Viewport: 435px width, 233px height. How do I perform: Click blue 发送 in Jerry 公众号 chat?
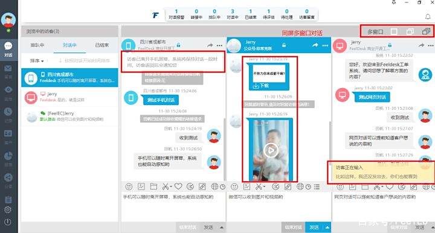coord(314,228)
